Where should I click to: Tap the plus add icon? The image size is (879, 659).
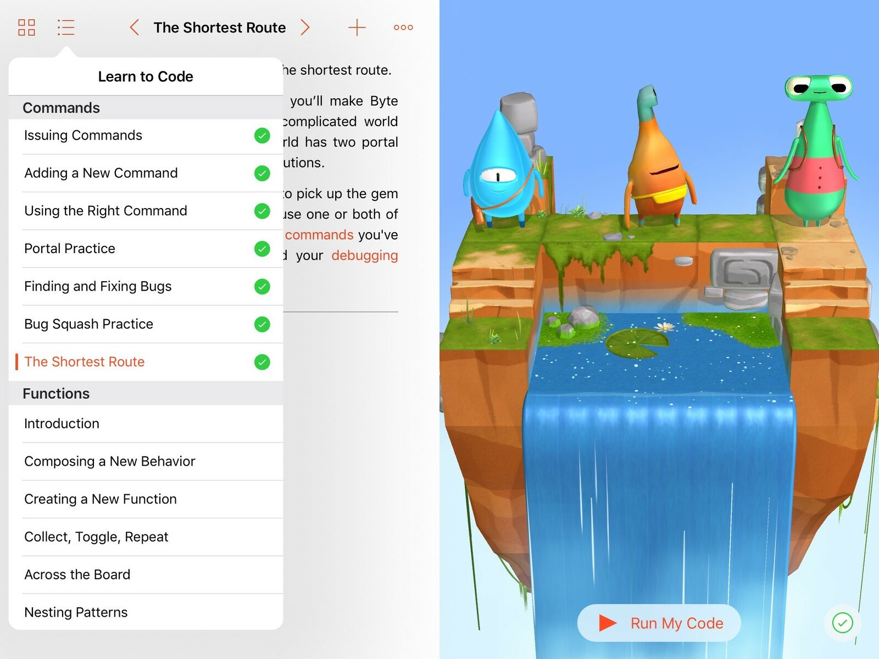pyautogui.click(x=357, y=27)
